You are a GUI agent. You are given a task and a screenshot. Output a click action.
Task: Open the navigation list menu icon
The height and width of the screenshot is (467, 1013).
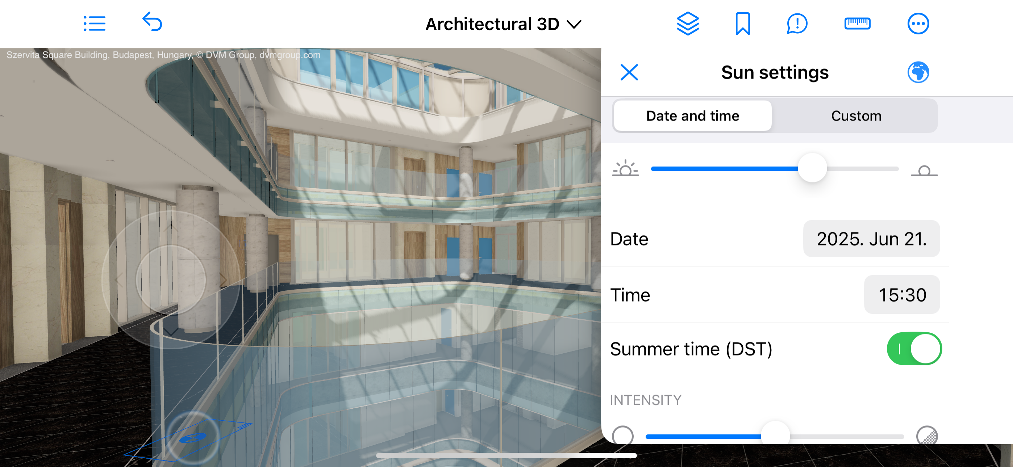pos(94,24)
